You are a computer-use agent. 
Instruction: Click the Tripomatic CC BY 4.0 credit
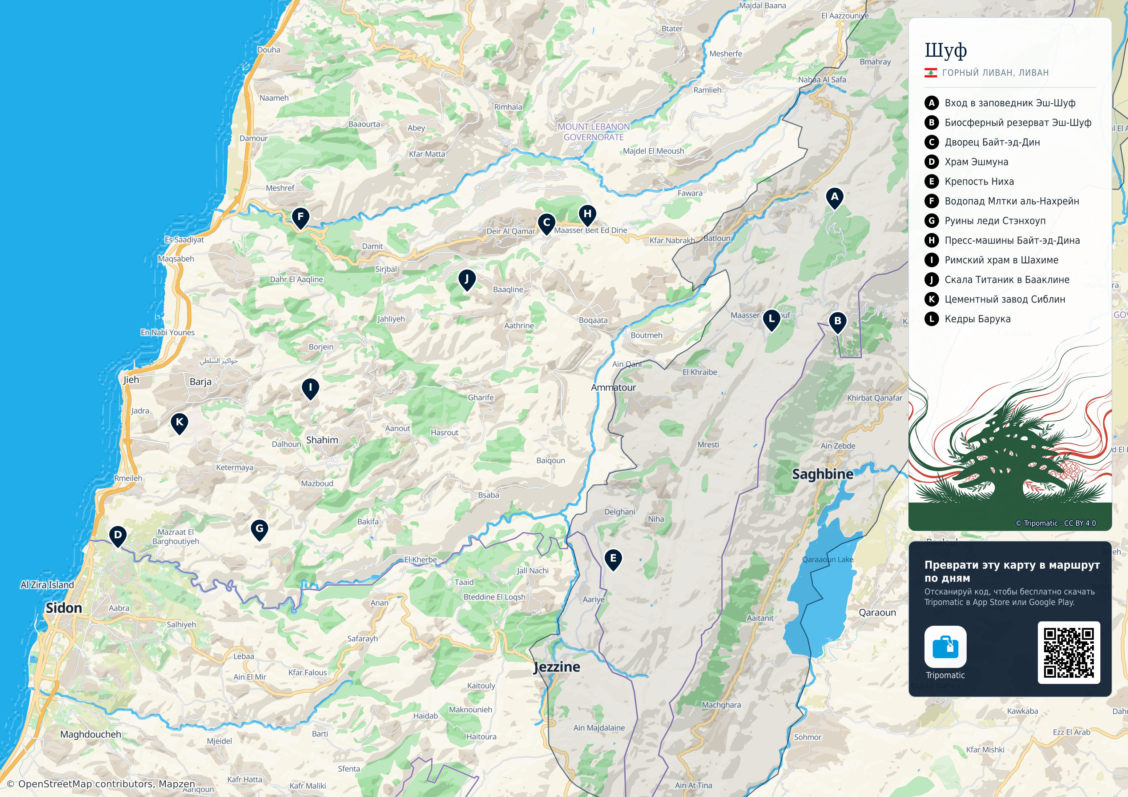point(1056,523)
